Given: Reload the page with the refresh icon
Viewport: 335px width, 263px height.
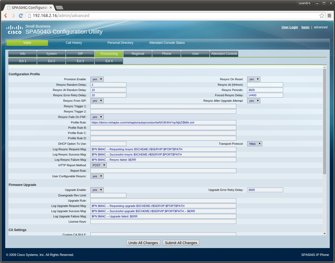Looking at the screenshot, I should tap(21, 15).
